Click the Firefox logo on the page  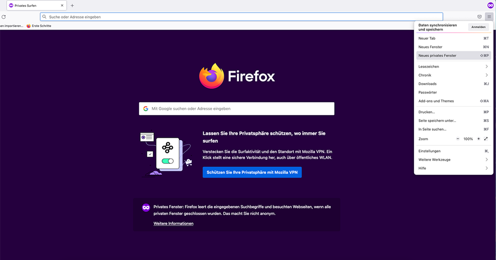(x=237, y=76)
